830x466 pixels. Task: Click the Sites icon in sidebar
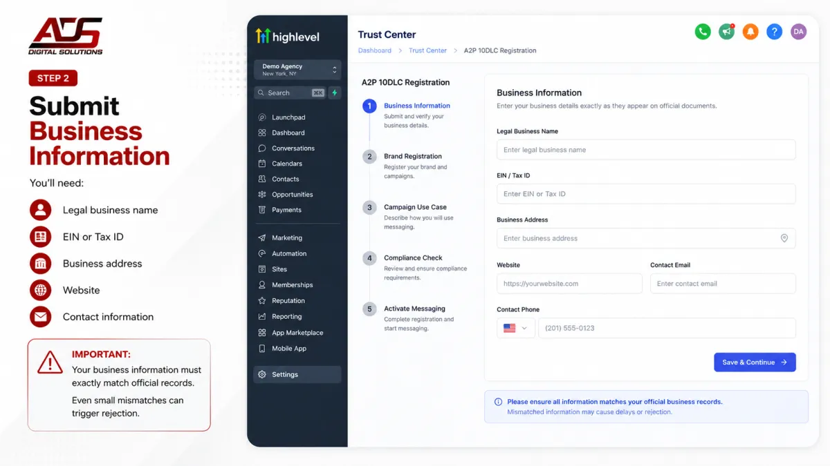coord(262,269)
